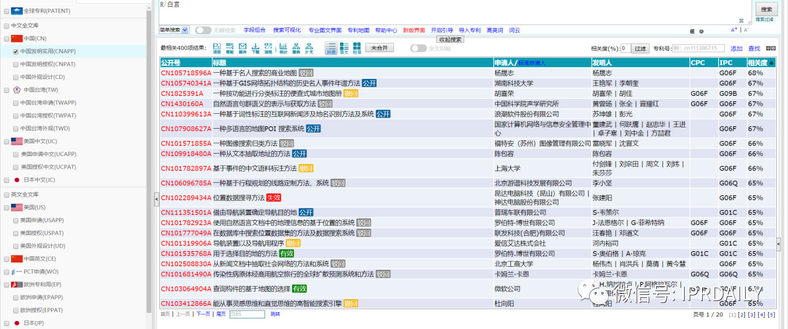The width and height of the screenshot is (788, 329).
Task: Click the 添加 link
Action: click(x=736, y=49)
